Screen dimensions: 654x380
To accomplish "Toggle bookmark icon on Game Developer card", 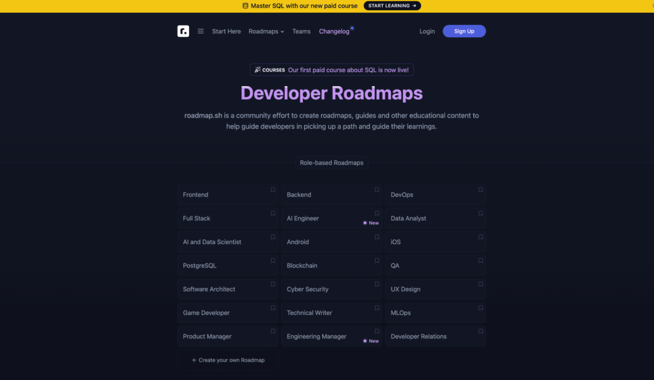I will 273,308.
